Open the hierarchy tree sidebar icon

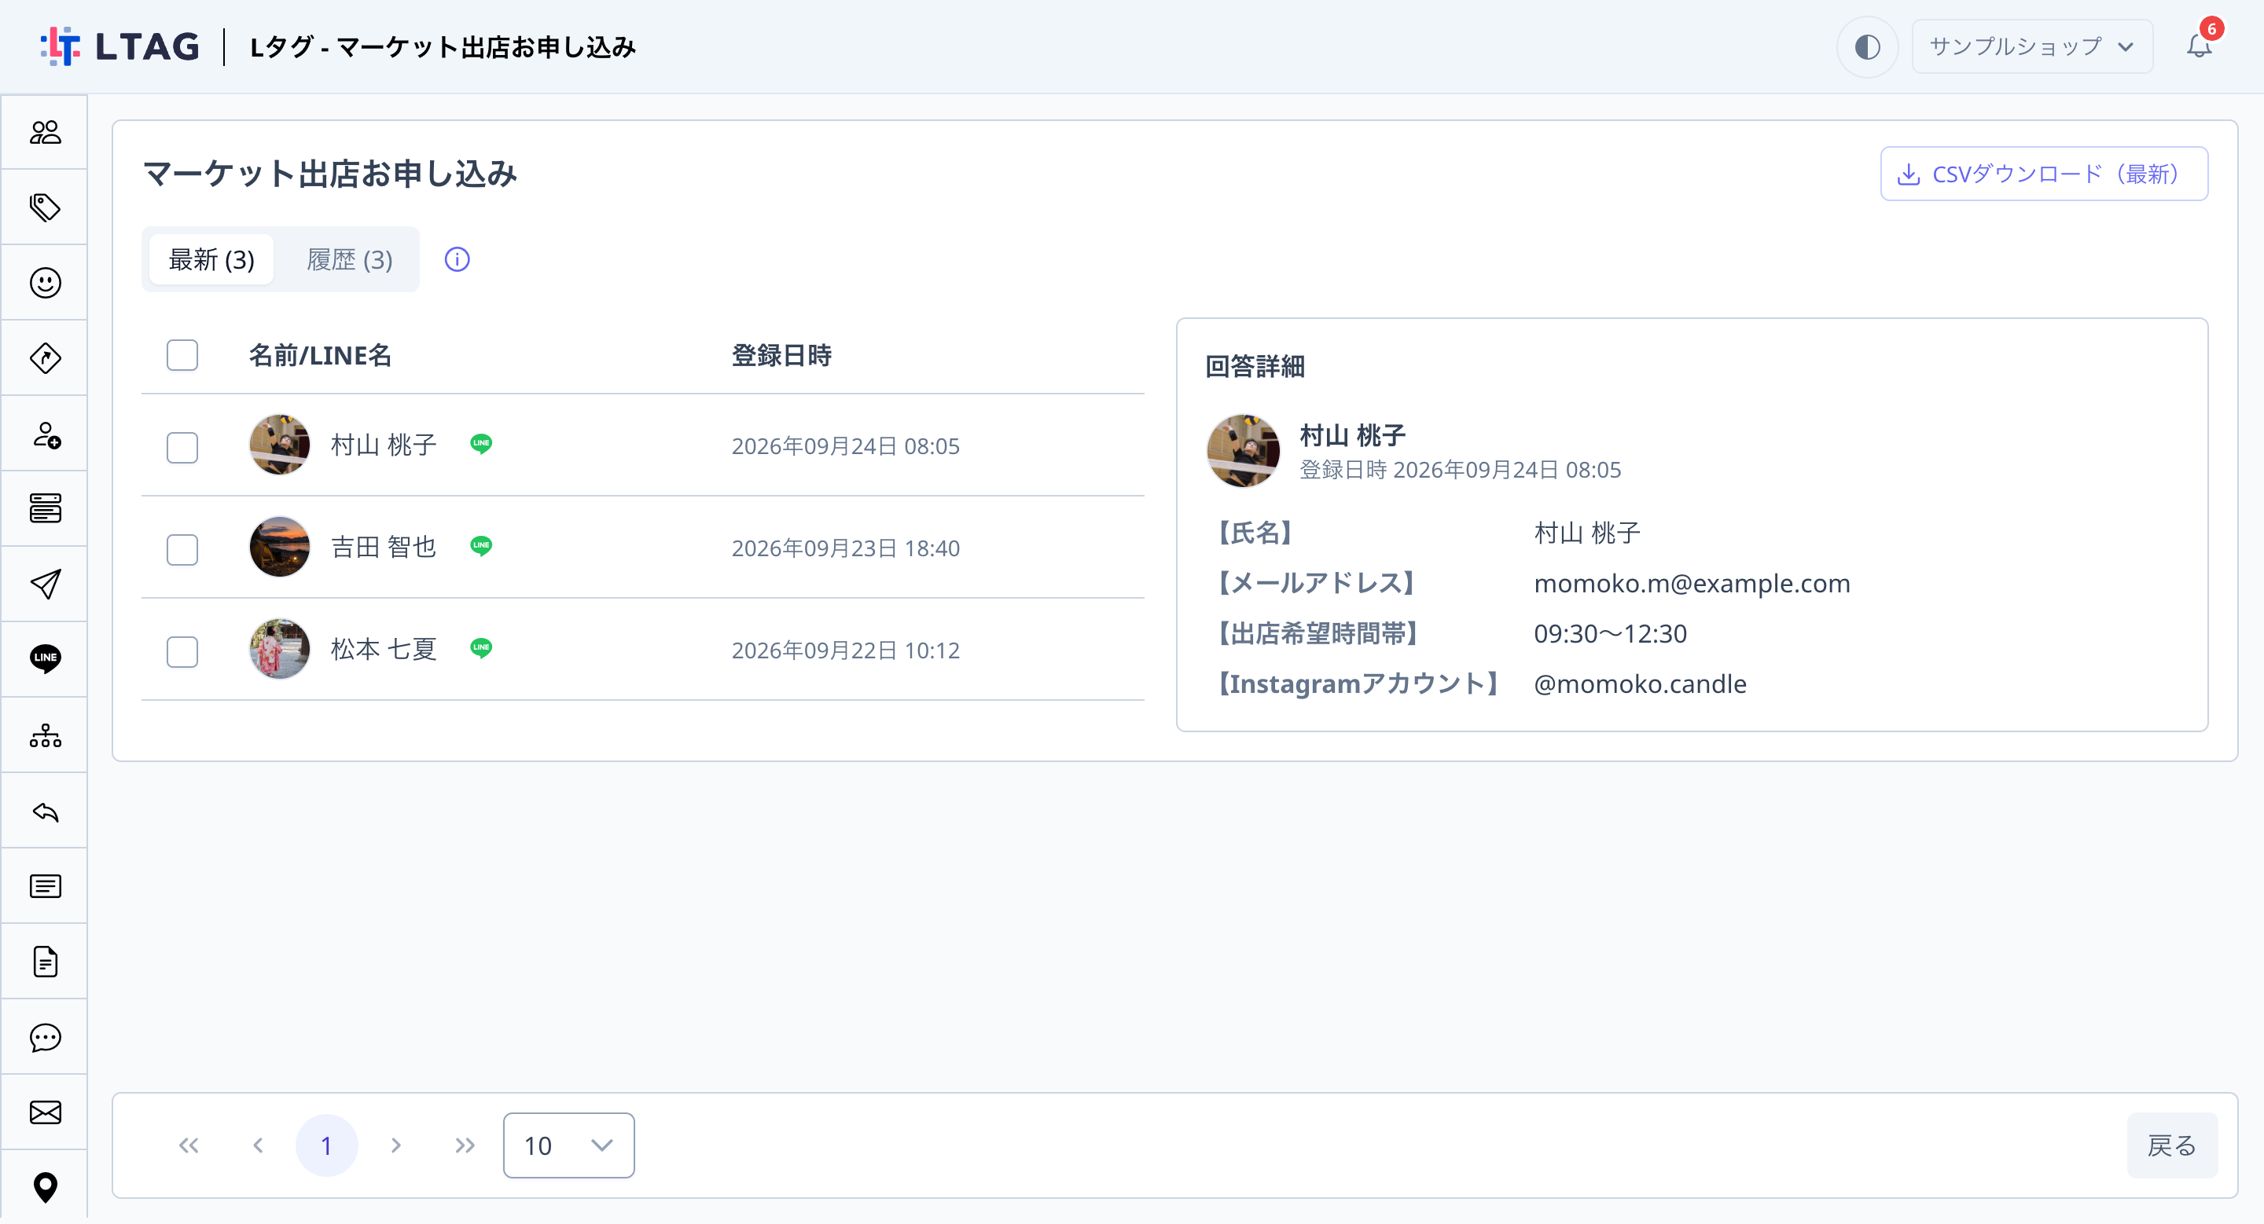[45, 736]
